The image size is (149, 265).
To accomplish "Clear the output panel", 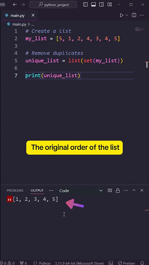I will click(110, 191).
